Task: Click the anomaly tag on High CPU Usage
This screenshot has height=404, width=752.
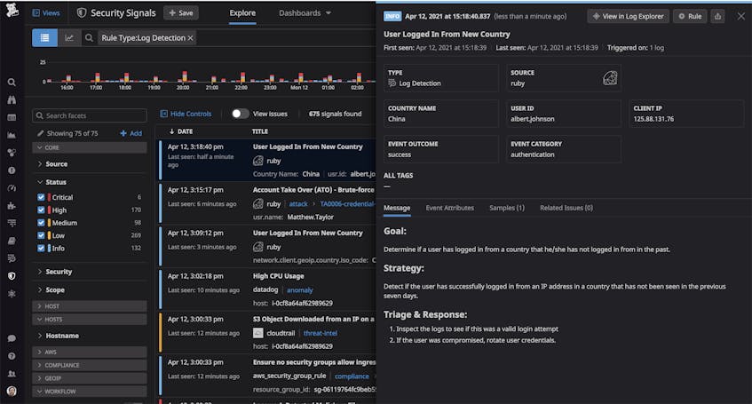Action: coord(300,289)
